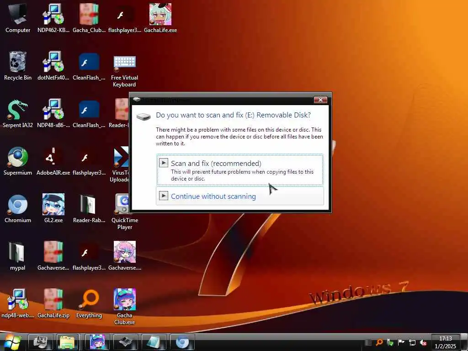Open Safely Remove Hardware tray icon

coord(390,343)
